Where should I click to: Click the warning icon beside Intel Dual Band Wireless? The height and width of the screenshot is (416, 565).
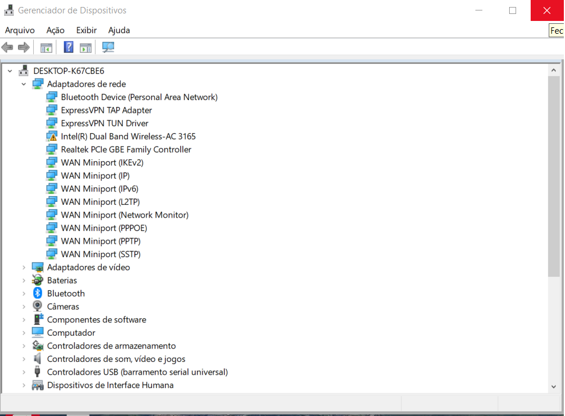coord(52,136)
